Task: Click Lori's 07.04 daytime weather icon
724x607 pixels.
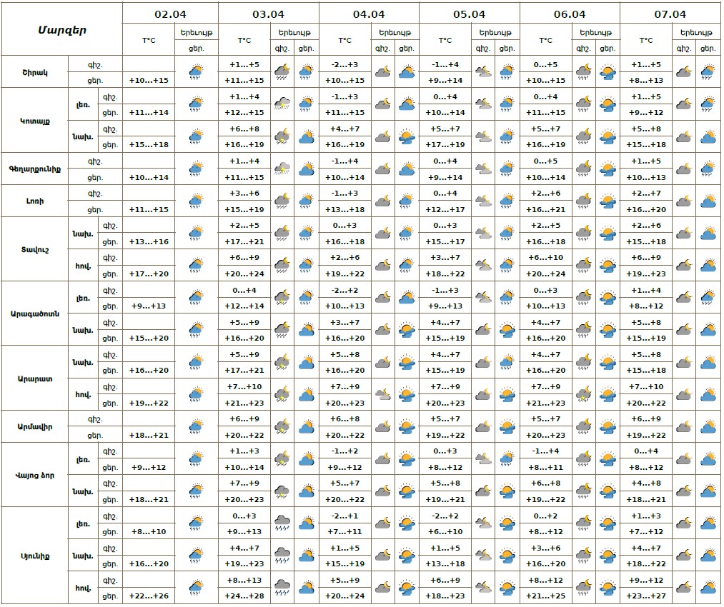Action: pyautogui.click(x=708, y=201)
